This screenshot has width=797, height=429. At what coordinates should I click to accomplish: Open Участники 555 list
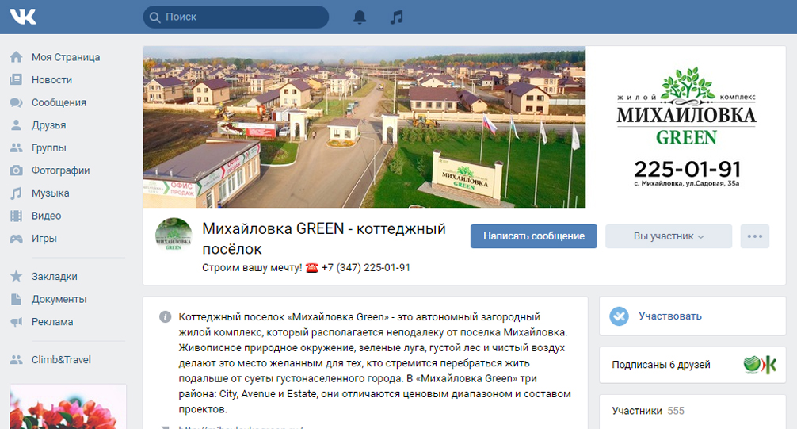648,411
